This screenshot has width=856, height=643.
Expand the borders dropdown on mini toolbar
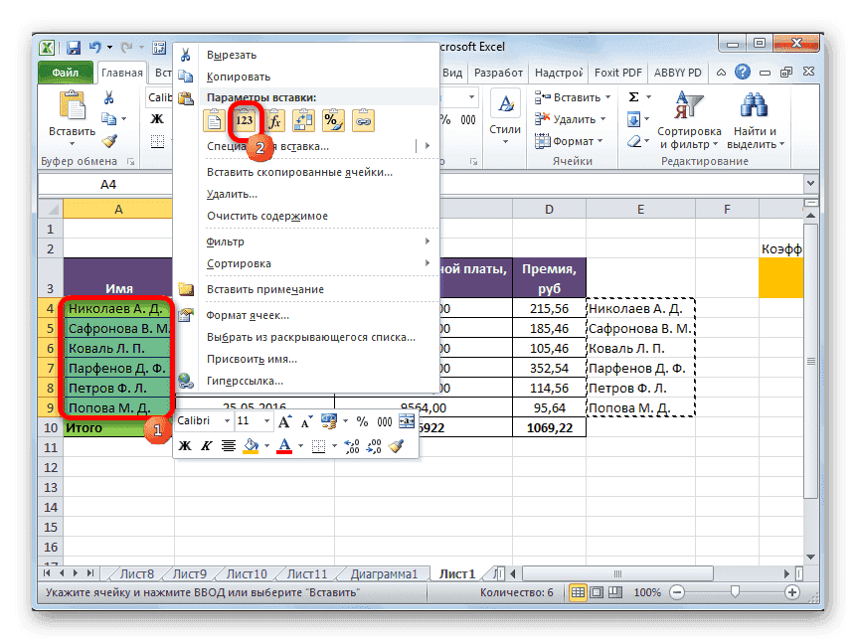click(x=334, y=444)
